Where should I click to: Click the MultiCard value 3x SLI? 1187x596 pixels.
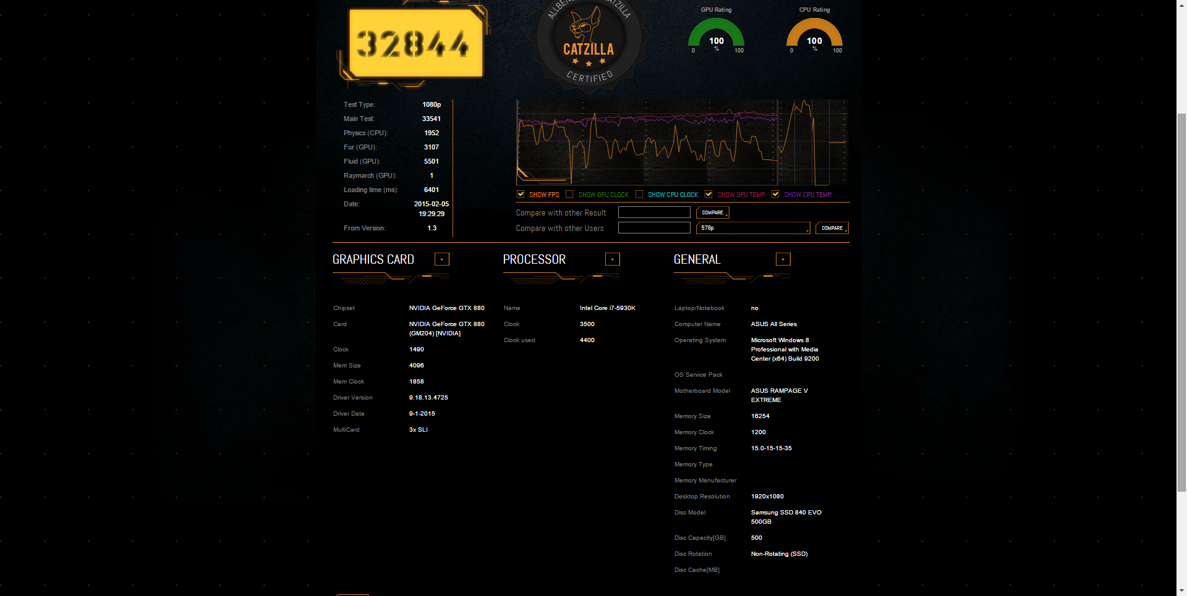(419, 429)
